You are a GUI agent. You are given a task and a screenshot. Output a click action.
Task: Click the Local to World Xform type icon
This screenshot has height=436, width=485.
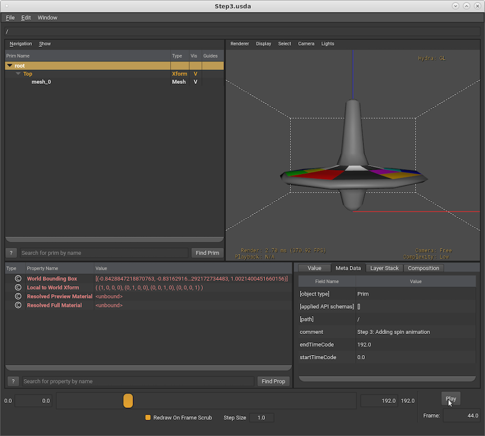click(17, 288)
